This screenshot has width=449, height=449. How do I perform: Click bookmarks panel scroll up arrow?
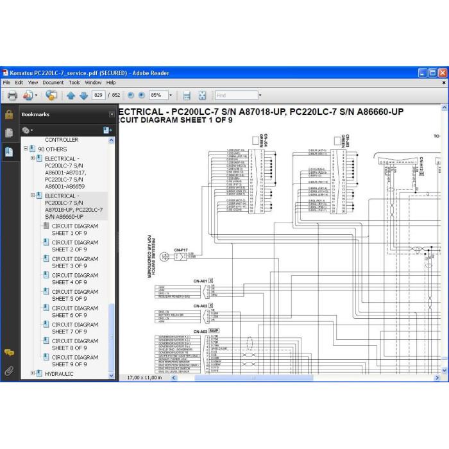pos(112,140)
